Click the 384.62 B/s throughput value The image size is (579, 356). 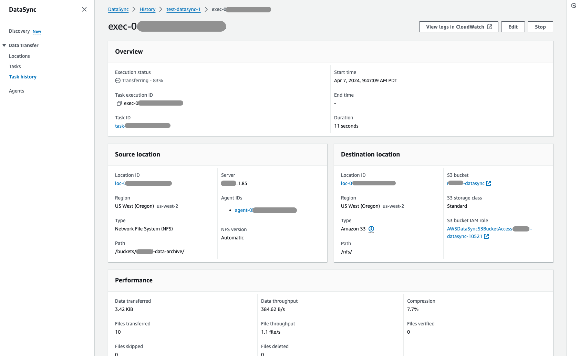coord(273,309)
